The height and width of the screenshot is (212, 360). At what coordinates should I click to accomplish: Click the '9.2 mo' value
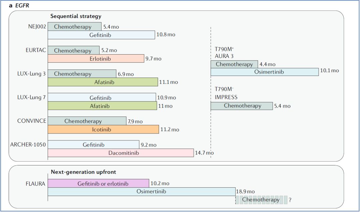pos(149,145)
